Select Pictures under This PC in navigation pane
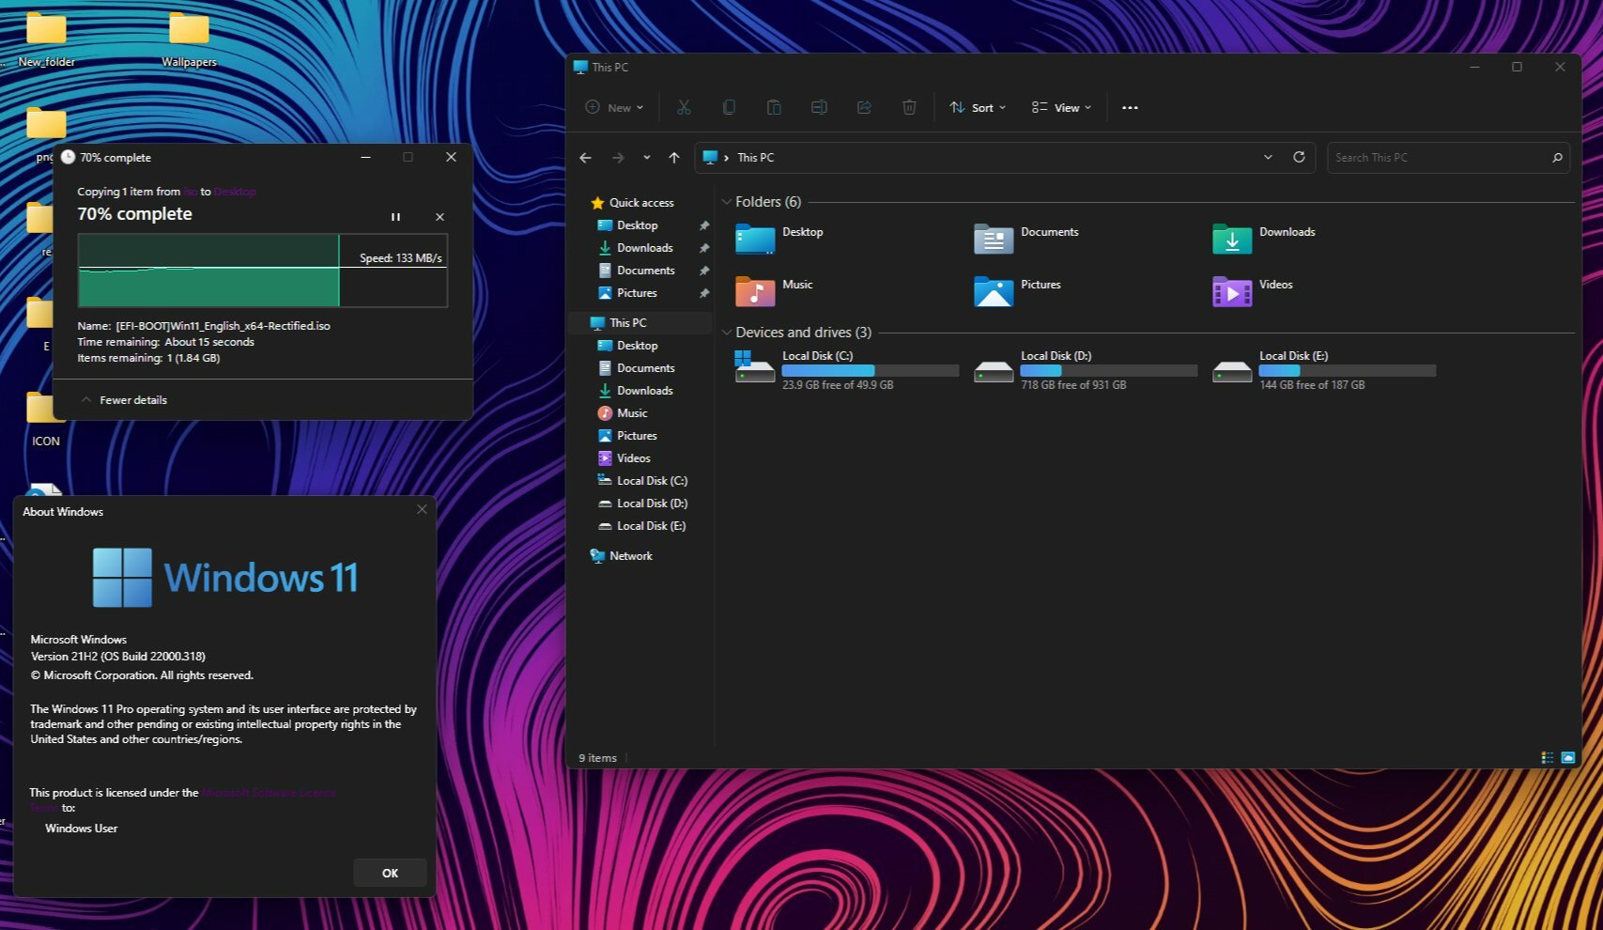1603x930 pixels. (638, 436)
